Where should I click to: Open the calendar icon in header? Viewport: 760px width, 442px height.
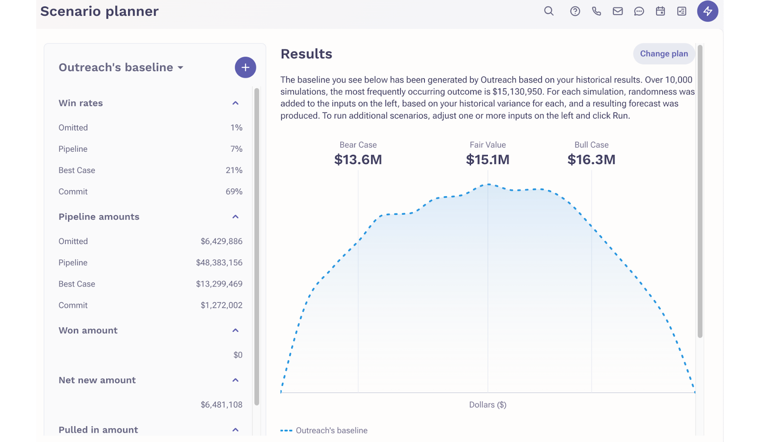[660, 11]
